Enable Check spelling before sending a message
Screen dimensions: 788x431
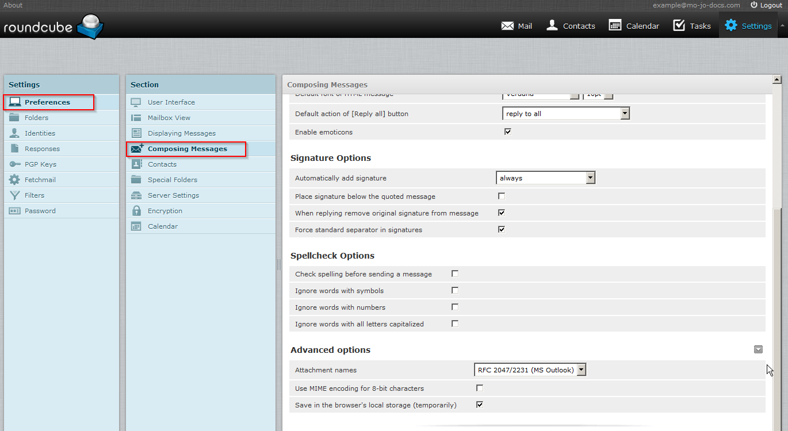tap(455, 274)
